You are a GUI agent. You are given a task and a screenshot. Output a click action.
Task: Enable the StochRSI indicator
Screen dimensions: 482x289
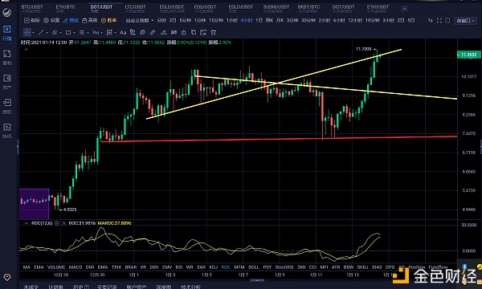pyautogui.click(x=284, y=267)
